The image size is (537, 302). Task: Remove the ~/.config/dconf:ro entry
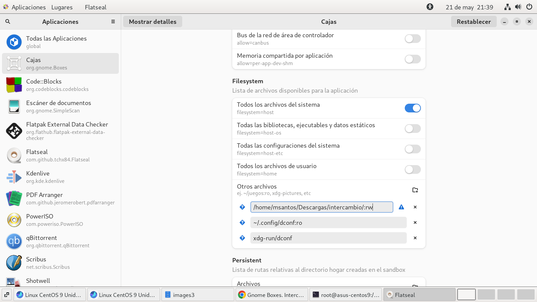415,222
